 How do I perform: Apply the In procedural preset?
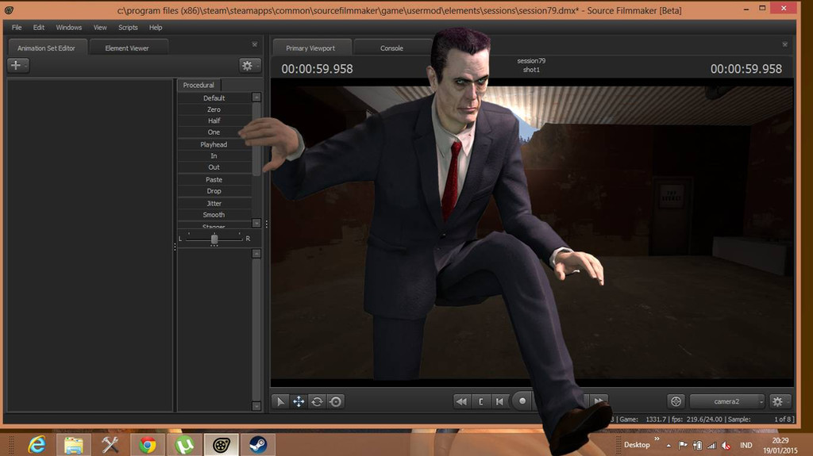tap(214, 156)
